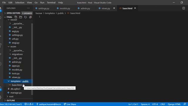Switch to views.py tab
188x106 pixels.
tap(105, 8)
